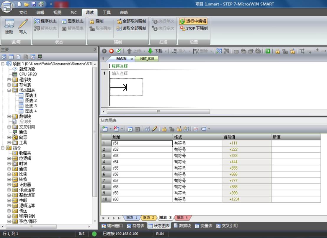Open the PLC ribbon tab
The height and width of the screenshot is (238, 327).
pos(73,12)
